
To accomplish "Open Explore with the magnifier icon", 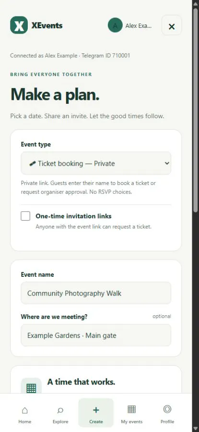I will pos(60,410).
